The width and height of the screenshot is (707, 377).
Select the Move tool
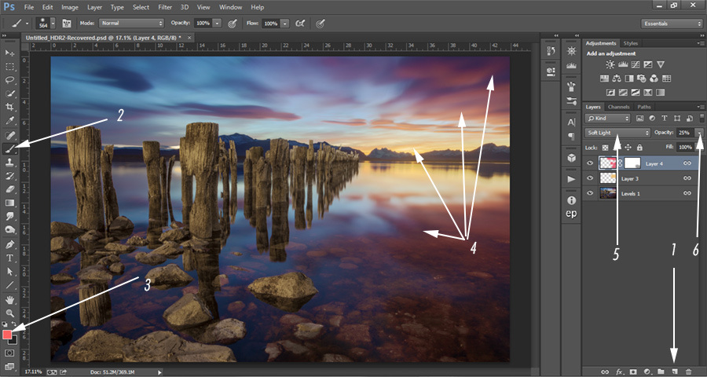pyautogui.click(x=10, y=53)
